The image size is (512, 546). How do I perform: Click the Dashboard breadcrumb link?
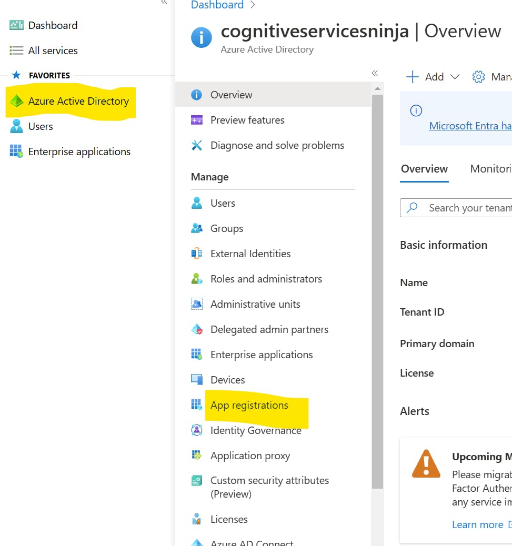[x=217, y=5]
